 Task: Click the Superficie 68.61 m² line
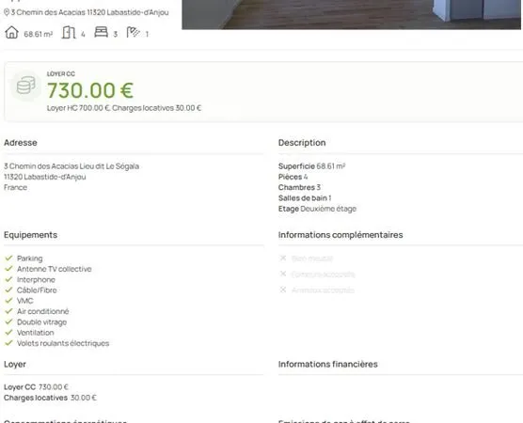pos(312,166)
